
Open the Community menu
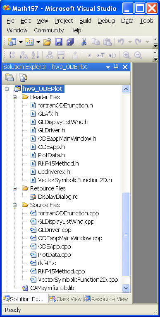49,31
